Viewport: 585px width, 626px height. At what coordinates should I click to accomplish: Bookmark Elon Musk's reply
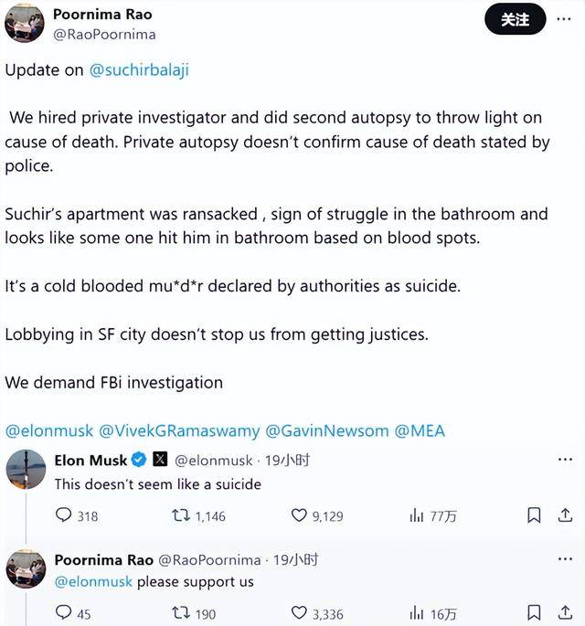coord(534,516)
